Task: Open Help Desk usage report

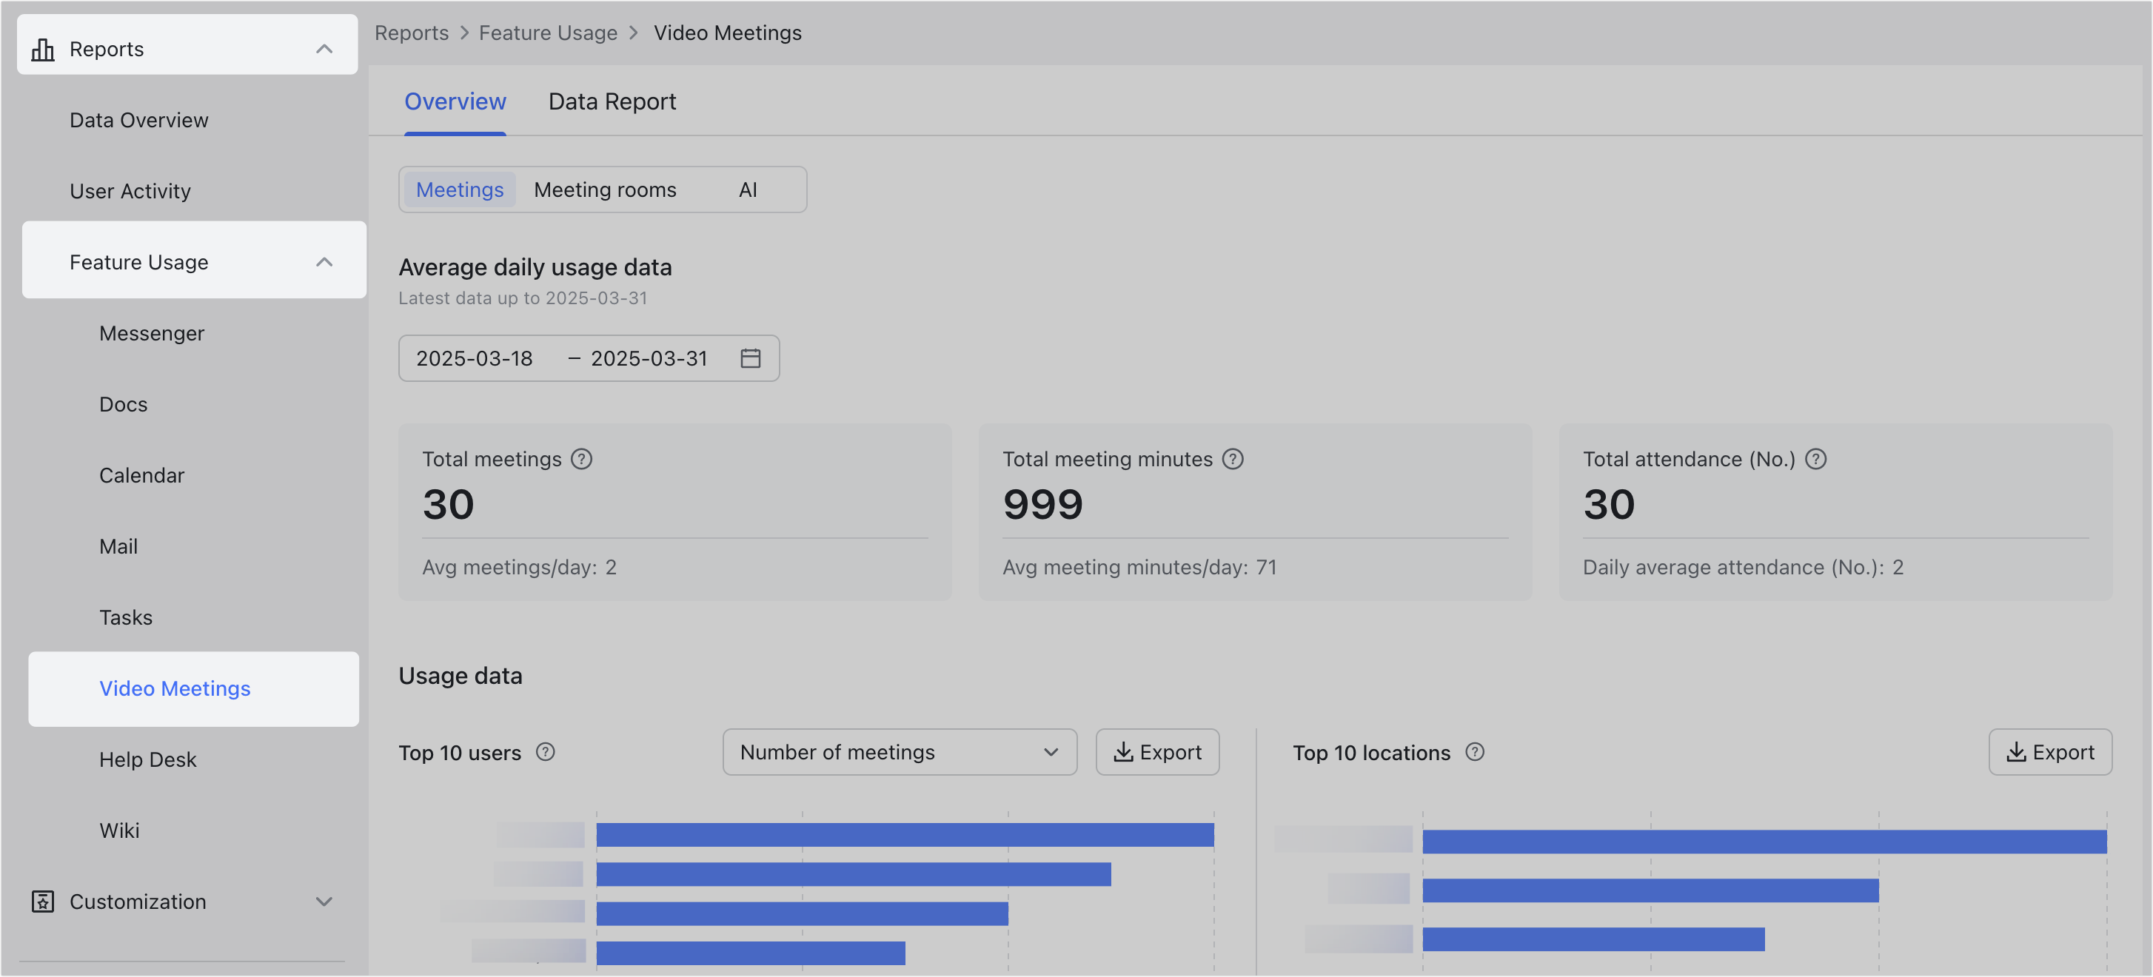Action: [148, 759]
